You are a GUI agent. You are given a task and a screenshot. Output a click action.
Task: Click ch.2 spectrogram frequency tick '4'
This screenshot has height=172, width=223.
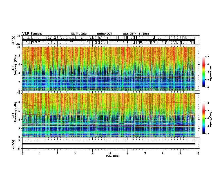pos(20,120)
